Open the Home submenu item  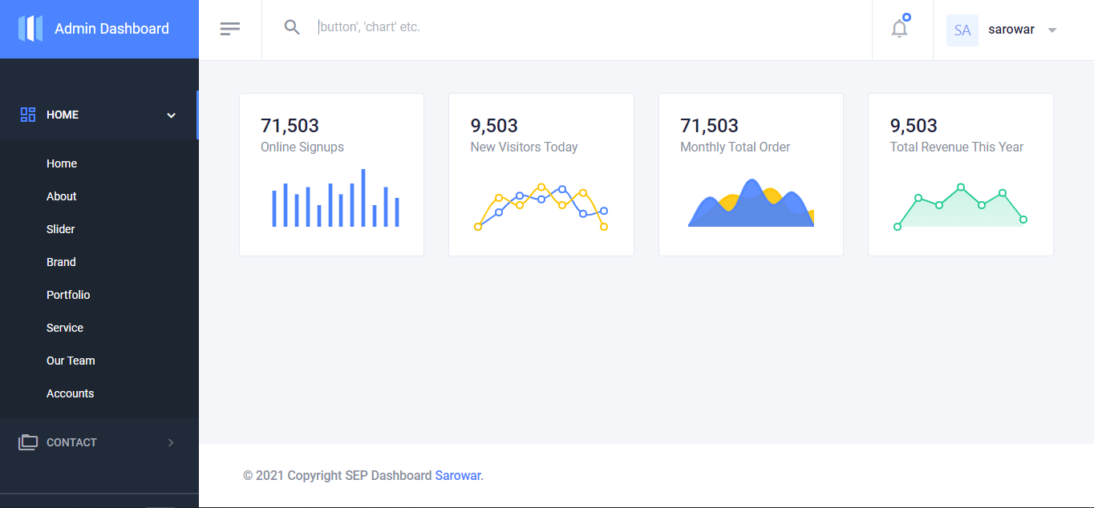pyautogui.click(x=62, y=163)
